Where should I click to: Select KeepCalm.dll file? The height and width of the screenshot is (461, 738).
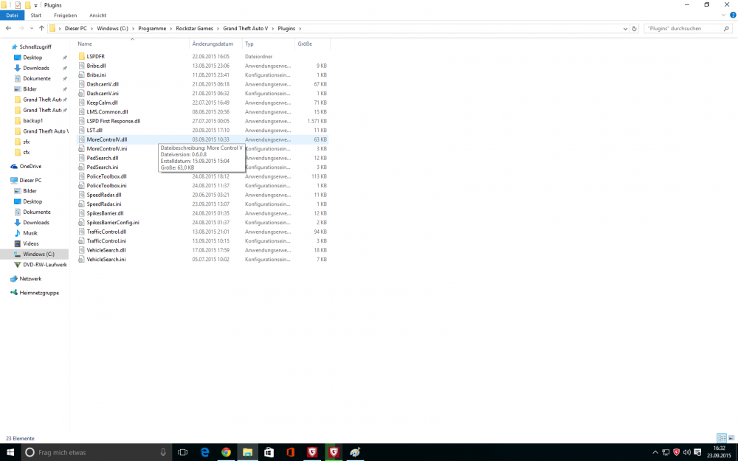click(102, 103)
